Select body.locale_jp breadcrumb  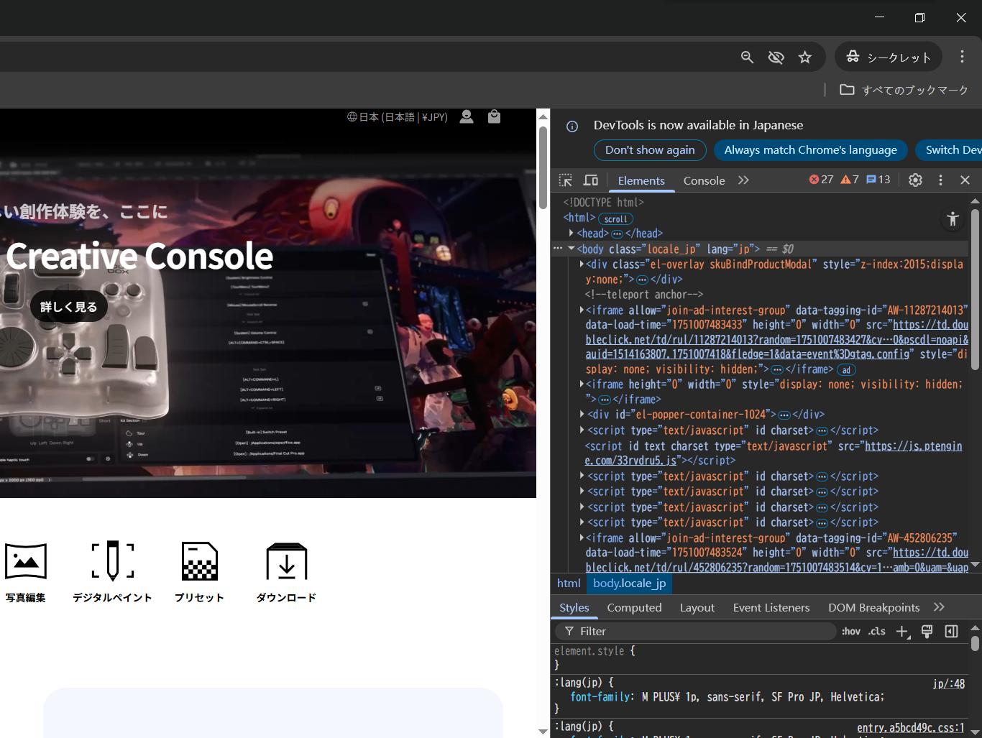pyautogui.click(x=630, y=584)
